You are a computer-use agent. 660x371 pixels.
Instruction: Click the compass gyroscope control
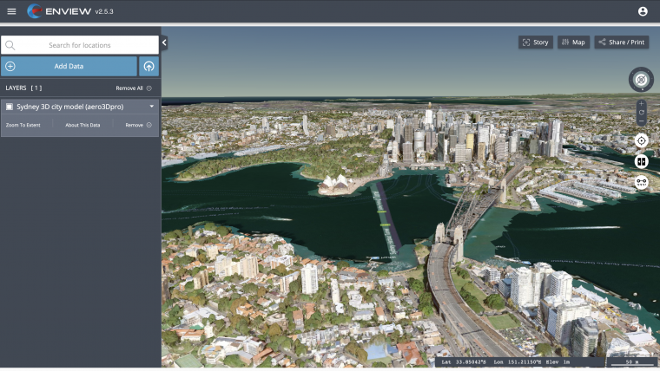[641, 80]
